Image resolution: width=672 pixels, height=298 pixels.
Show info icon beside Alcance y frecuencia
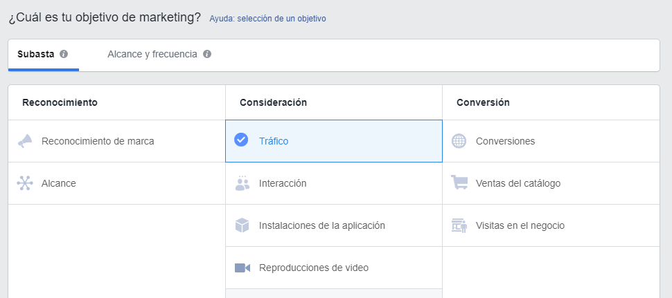pos(207,55)
